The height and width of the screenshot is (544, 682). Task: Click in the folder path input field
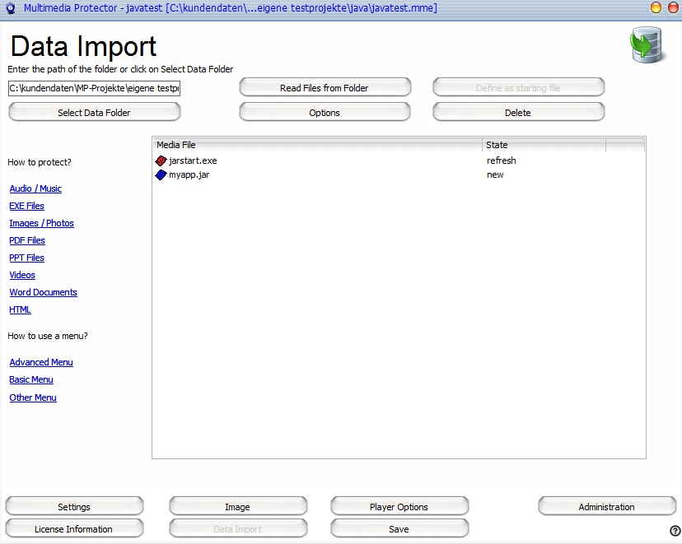[94, 88]
